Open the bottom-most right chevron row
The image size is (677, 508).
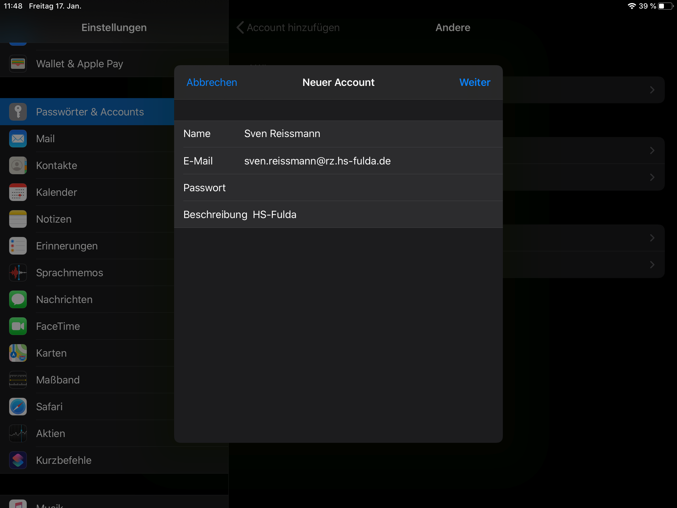coord(652,265)
